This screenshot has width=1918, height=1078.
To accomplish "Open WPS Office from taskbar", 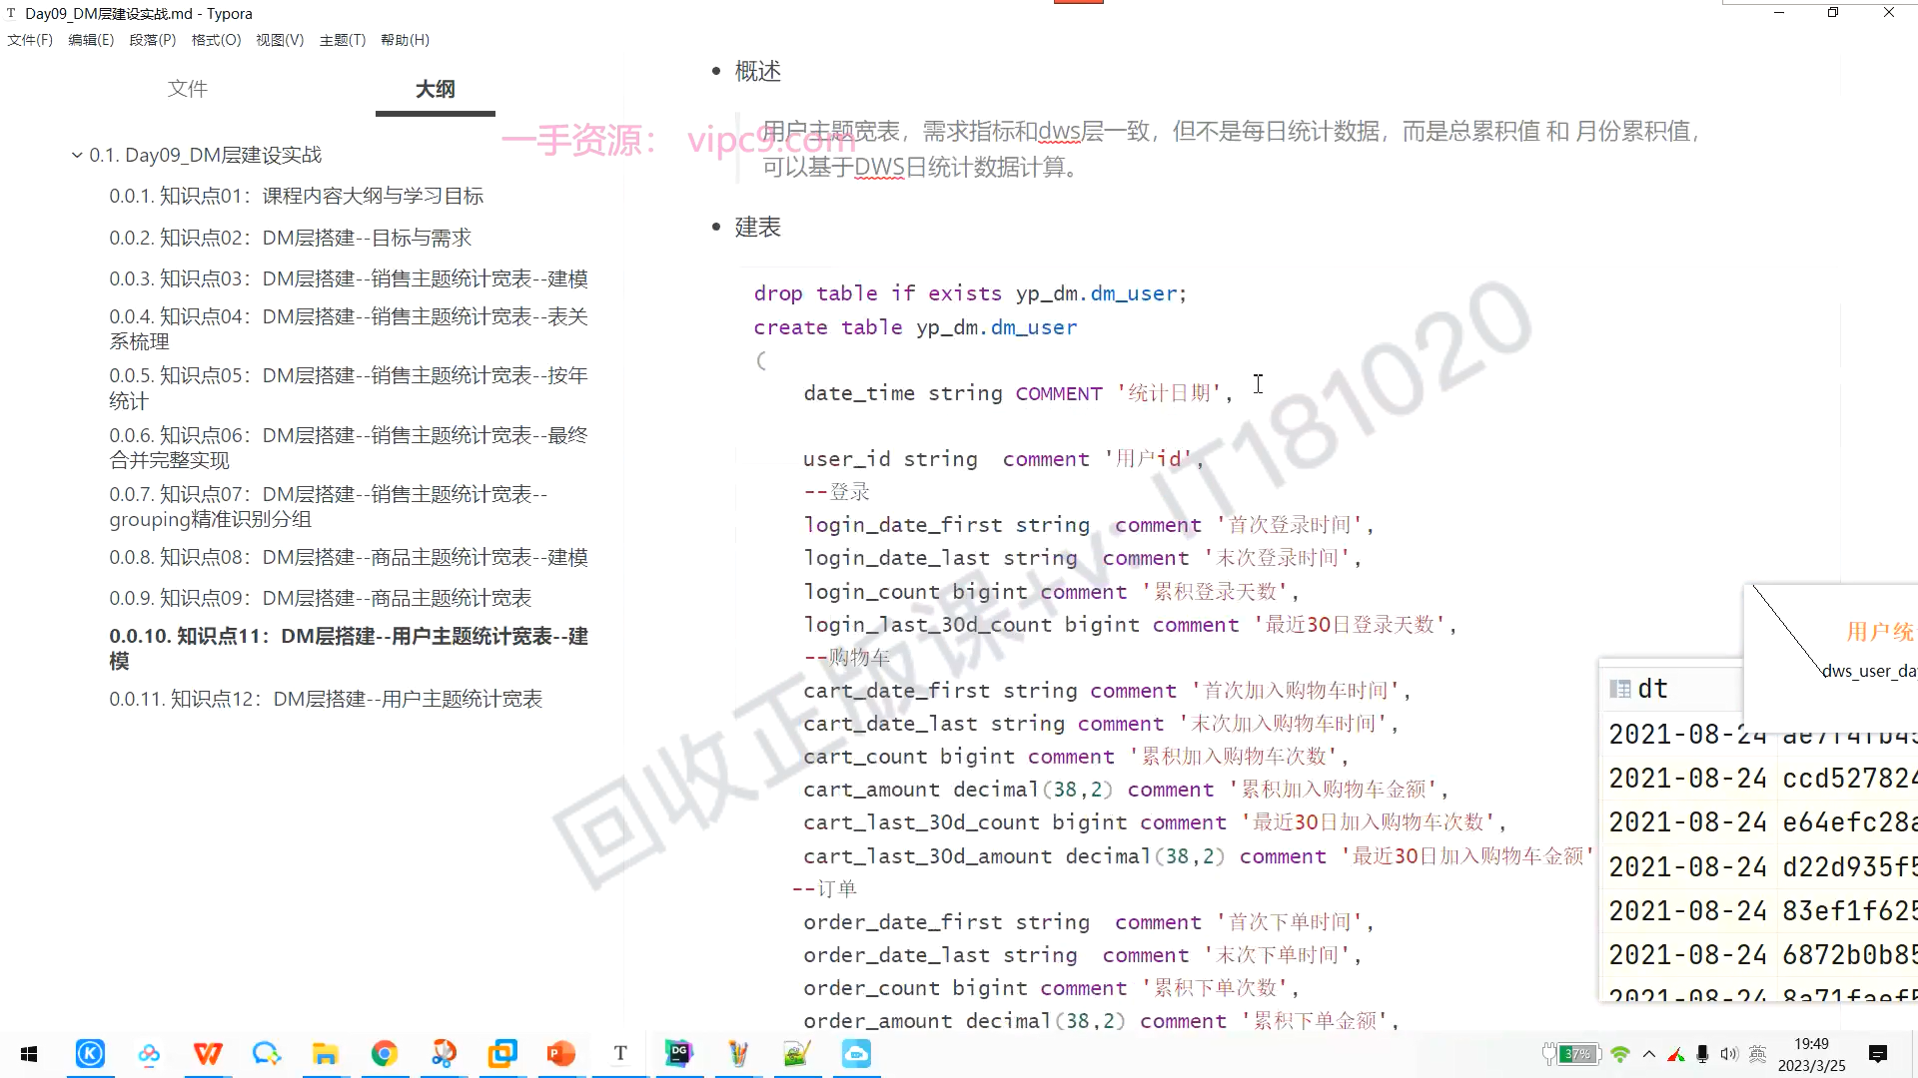I will tap(208, 1054).
